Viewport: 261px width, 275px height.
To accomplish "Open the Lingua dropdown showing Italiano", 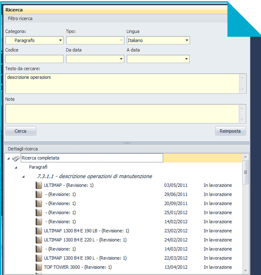I will (187, 40).
